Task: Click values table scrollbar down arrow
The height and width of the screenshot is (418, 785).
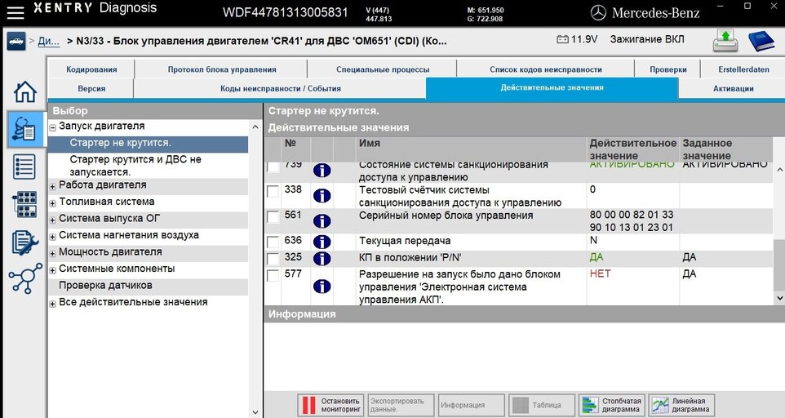Action: point(779,298)
